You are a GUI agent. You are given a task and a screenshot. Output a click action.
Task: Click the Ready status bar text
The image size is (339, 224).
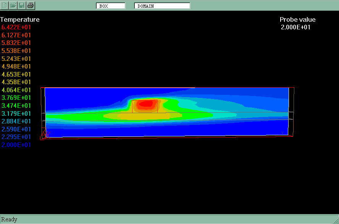click(9, 219)
